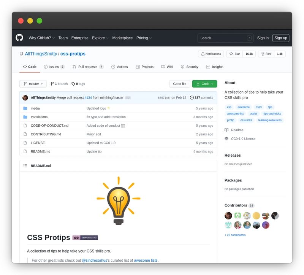
Task: Click the commit history clock icon
Action: coord(192,98)
